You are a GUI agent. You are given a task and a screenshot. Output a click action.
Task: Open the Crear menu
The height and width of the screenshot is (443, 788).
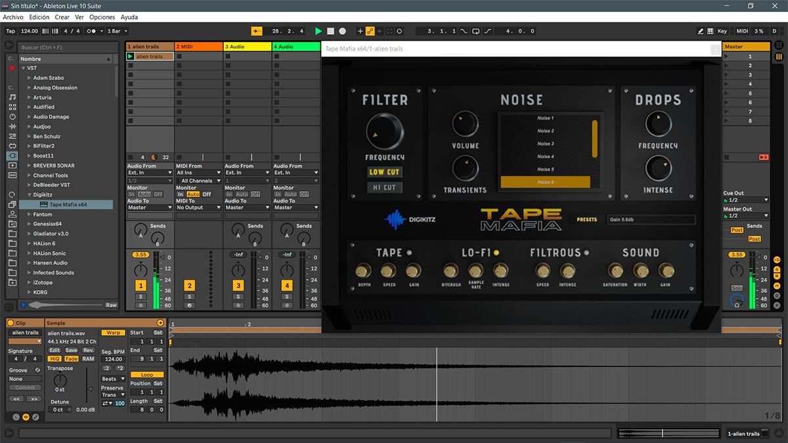[62, 17]
